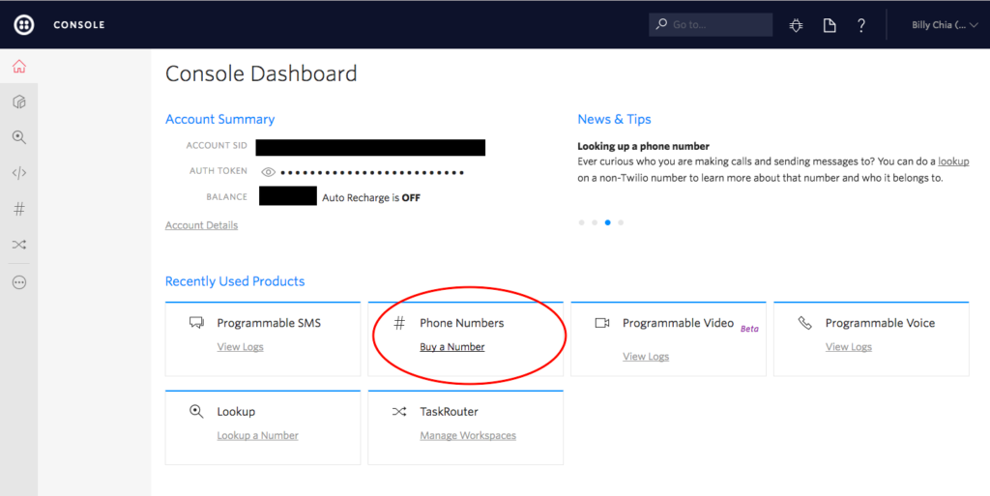Click the Account Summary heading
The image size is (990, 496).
pos(219,119)
